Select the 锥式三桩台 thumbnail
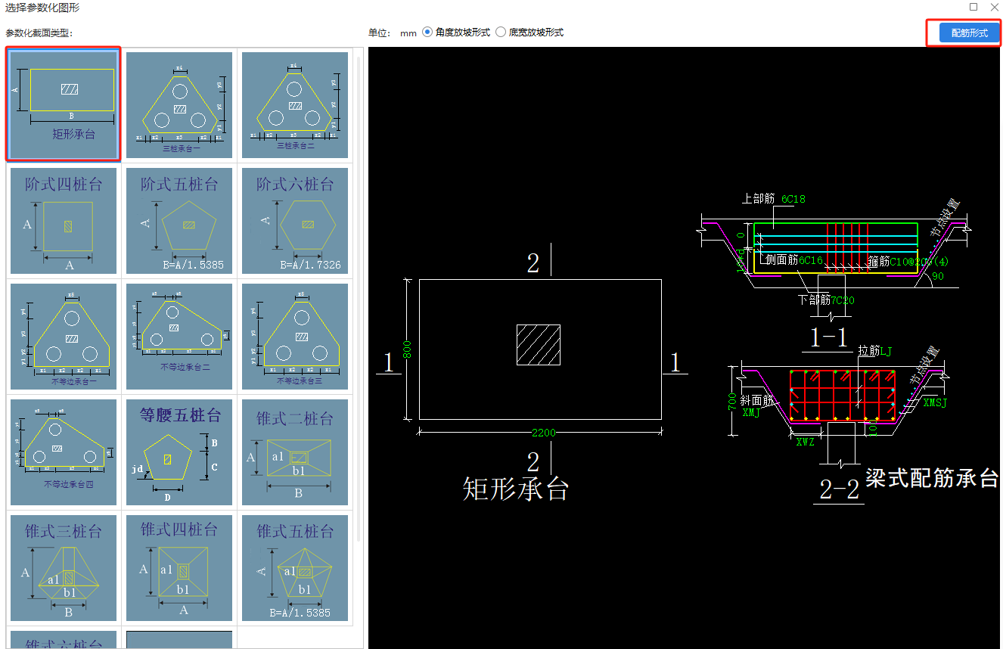Viewport: 1003px width, 649px height. 64,567
